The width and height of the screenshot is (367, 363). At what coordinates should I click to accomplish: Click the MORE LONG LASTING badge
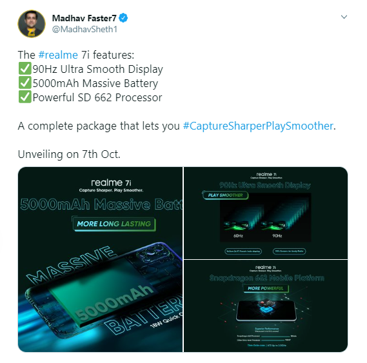[114, 224]
